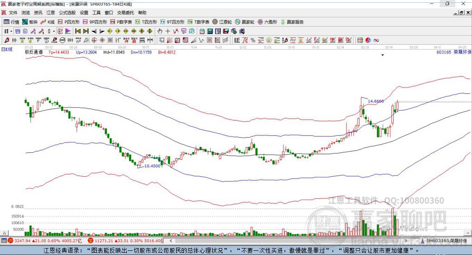
Task: Click the 日K线 chart label
Action: [7, 49]
